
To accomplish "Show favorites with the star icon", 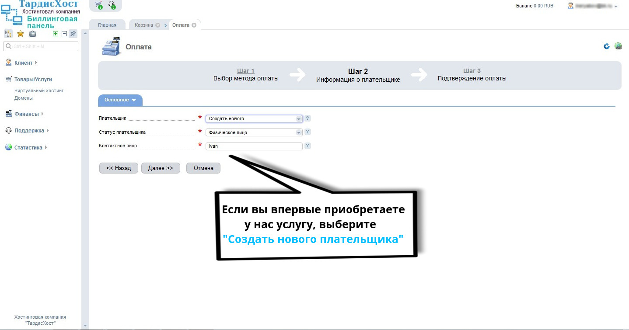I will point(20,34).
